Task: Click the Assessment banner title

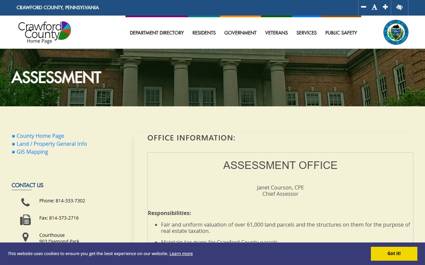Action: tap(56, 78)
